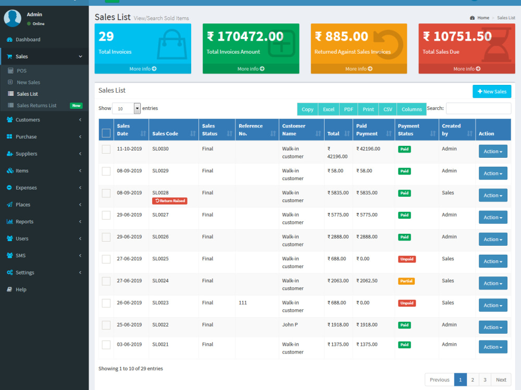
Task: Click the Home breadcrumb dashboard icon
Action: 472,18
